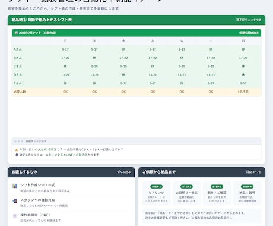273x226 pixels.
Task: Select the STEP 4 badge above 納品・説明
Action: (247, 187)
